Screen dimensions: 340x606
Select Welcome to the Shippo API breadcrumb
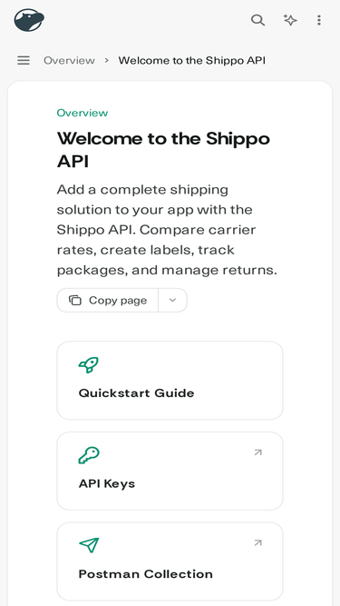[192, 61]
